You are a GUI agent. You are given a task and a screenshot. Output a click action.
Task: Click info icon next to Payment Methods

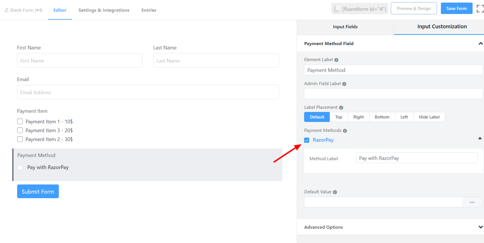tap(345, 131)
